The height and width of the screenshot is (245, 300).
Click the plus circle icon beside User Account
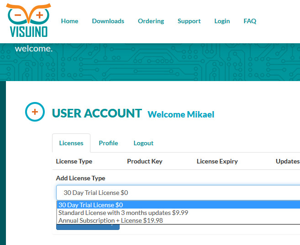pyautogui.click(x=35, y=112)
